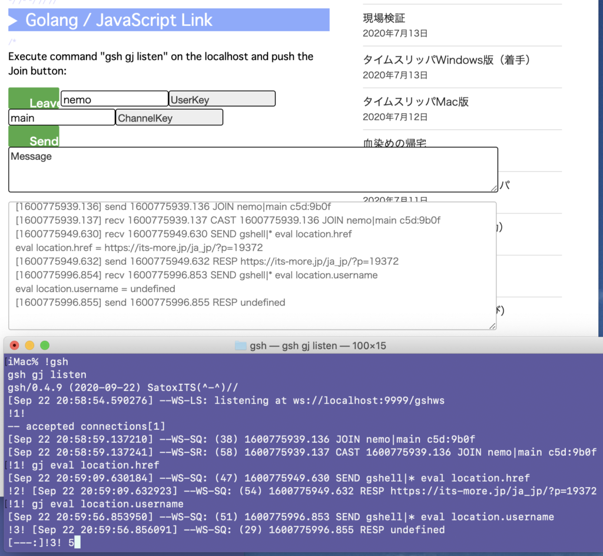Zoom the gsh terminal with green button

pyautogui.click(x=44, y=346)
